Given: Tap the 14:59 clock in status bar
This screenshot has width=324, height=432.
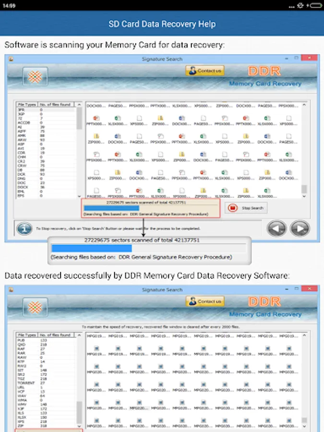Looking at the screenshot, I should pos(9,6).
